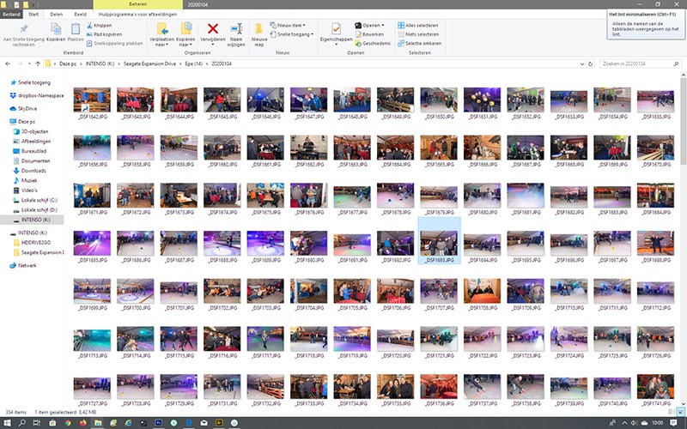Click the Verwijderen red X icon
This screenshot has width=687, height=429.
213,30
